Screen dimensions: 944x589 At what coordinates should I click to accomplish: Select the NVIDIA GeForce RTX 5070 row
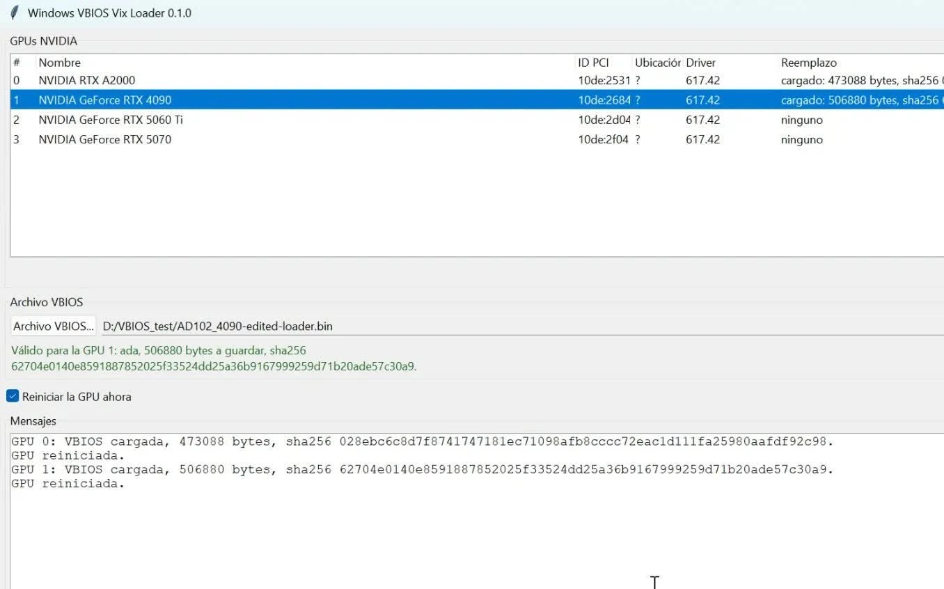pyautogui.click(x=477, y=139)
